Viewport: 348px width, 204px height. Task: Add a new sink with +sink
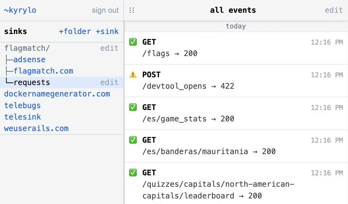click(107, 31)
